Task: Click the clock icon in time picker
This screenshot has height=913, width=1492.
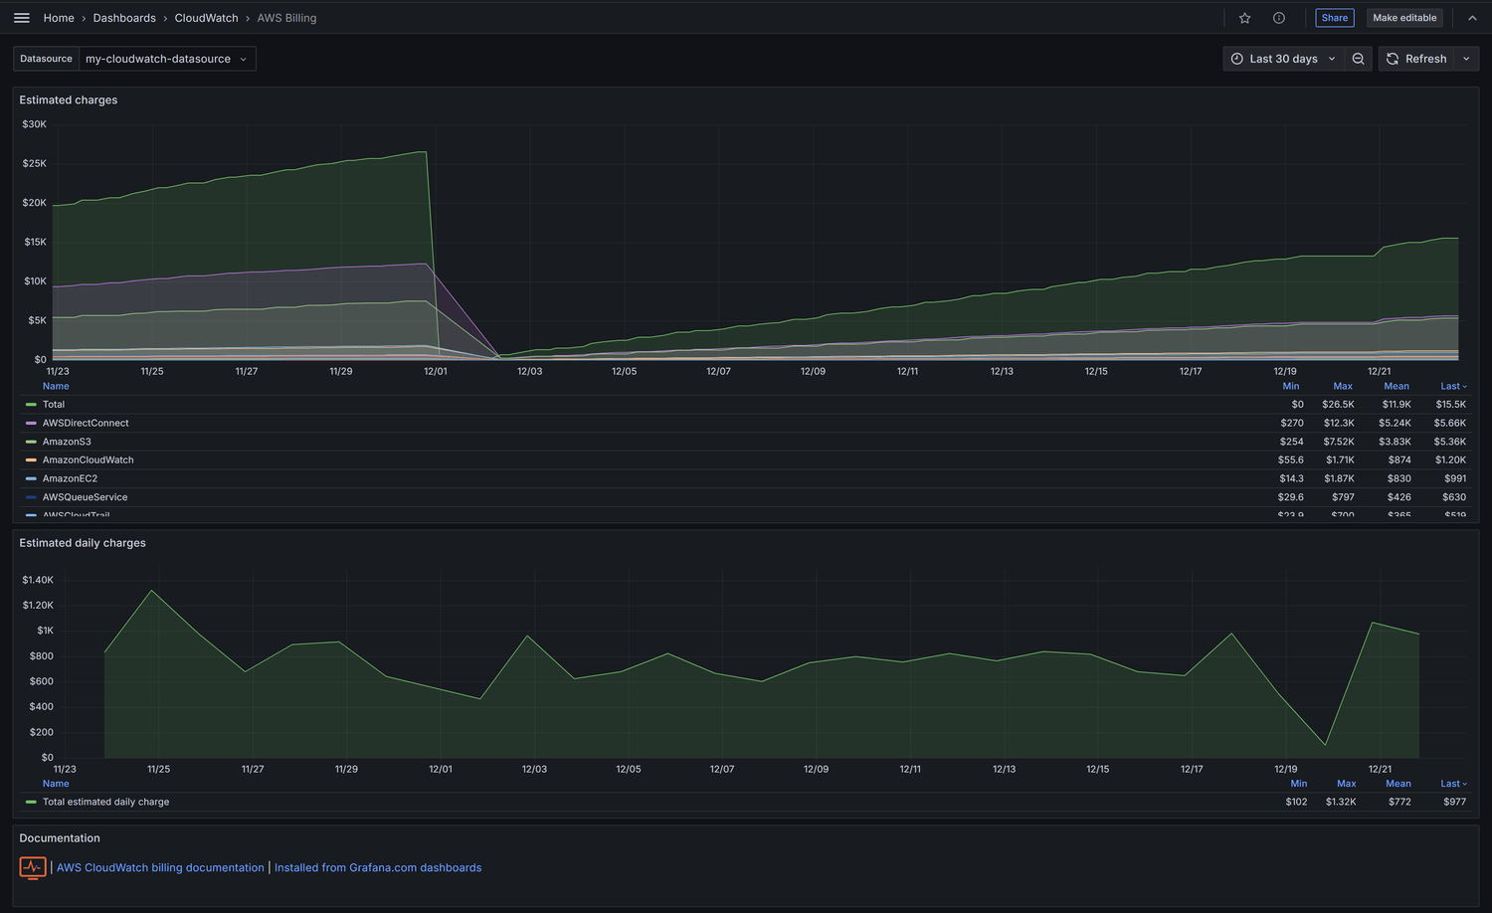Action: pos(1237,59)
